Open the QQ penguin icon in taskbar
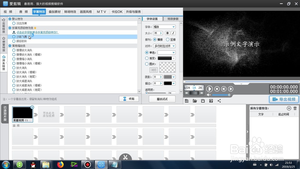The image size is (300, 169). coord(33,164)
